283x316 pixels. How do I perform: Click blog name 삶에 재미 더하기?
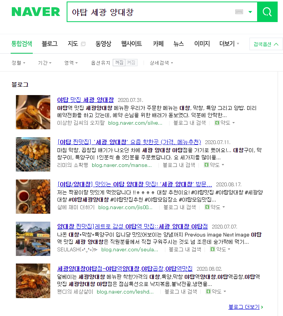point(76,207)
